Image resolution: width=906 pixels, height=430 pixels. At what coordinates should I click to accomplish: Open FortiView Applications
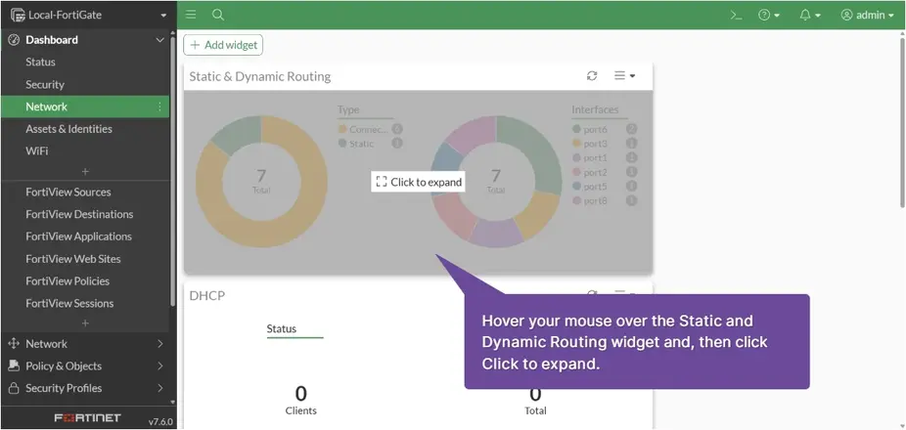[78, 236]
